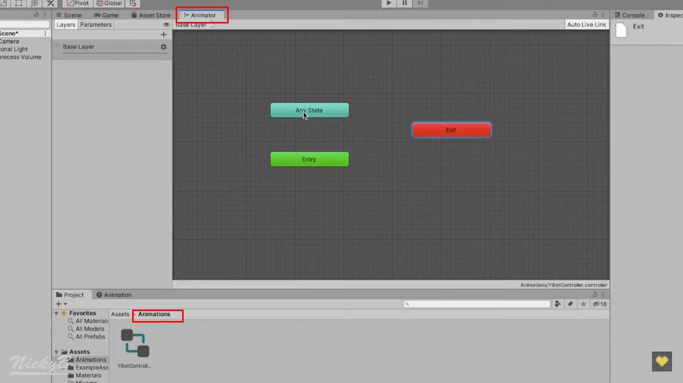Select the Rect transform tool in toolbar
The height and width of the screenshot is (383, 683).
click(x=19, y=3)
